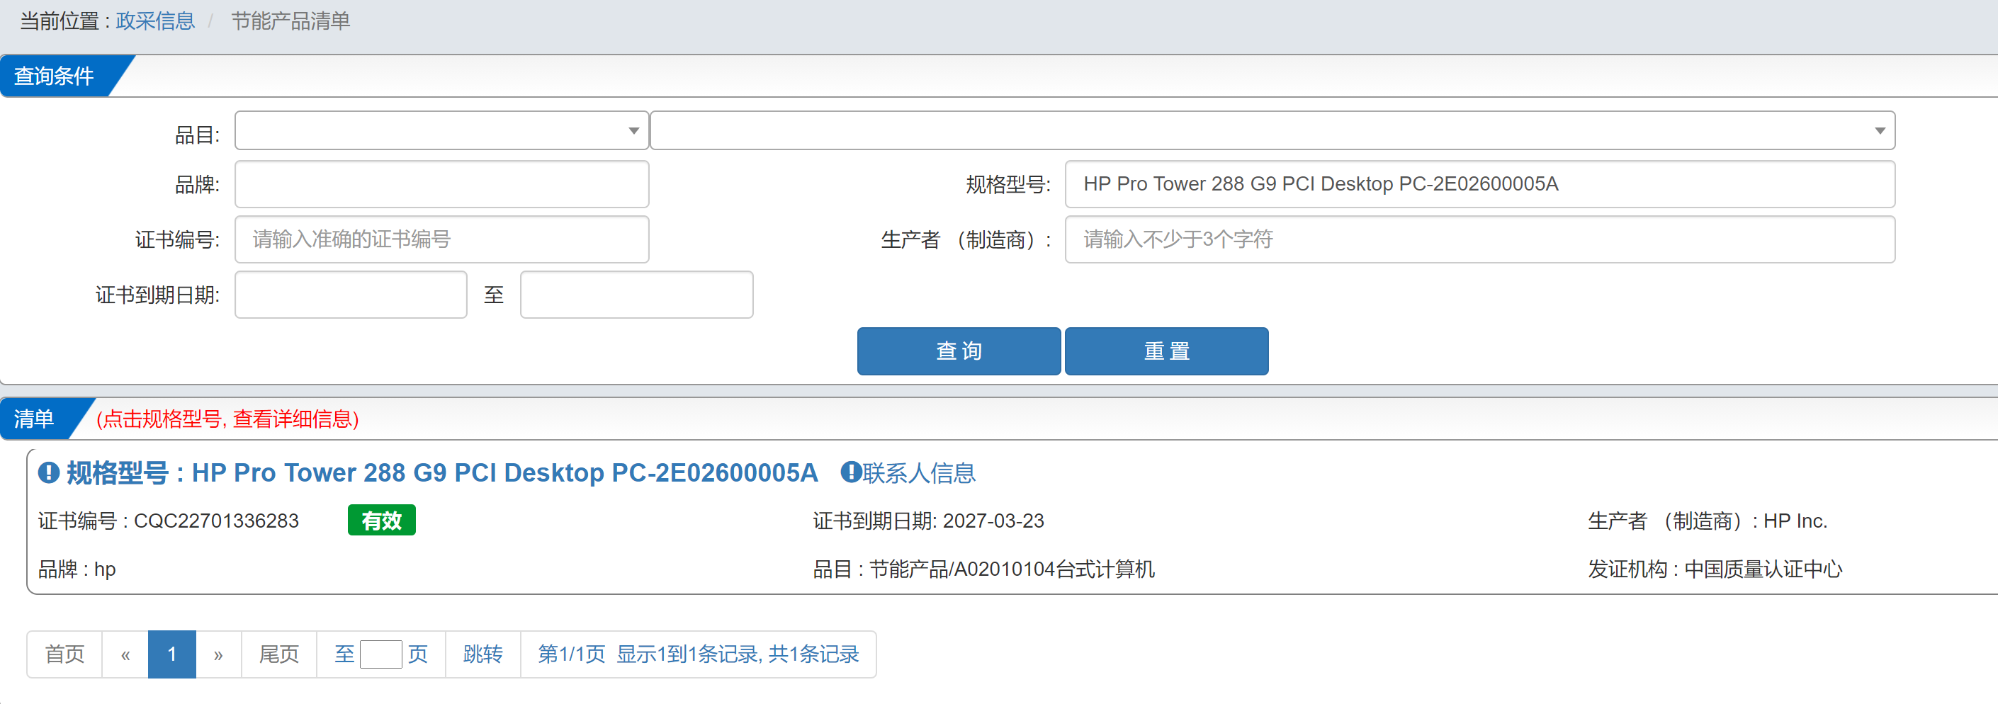Viewport: 1998px width, 704px height.
Task: Select page 1 in pagination
Action: pos(171,654)
